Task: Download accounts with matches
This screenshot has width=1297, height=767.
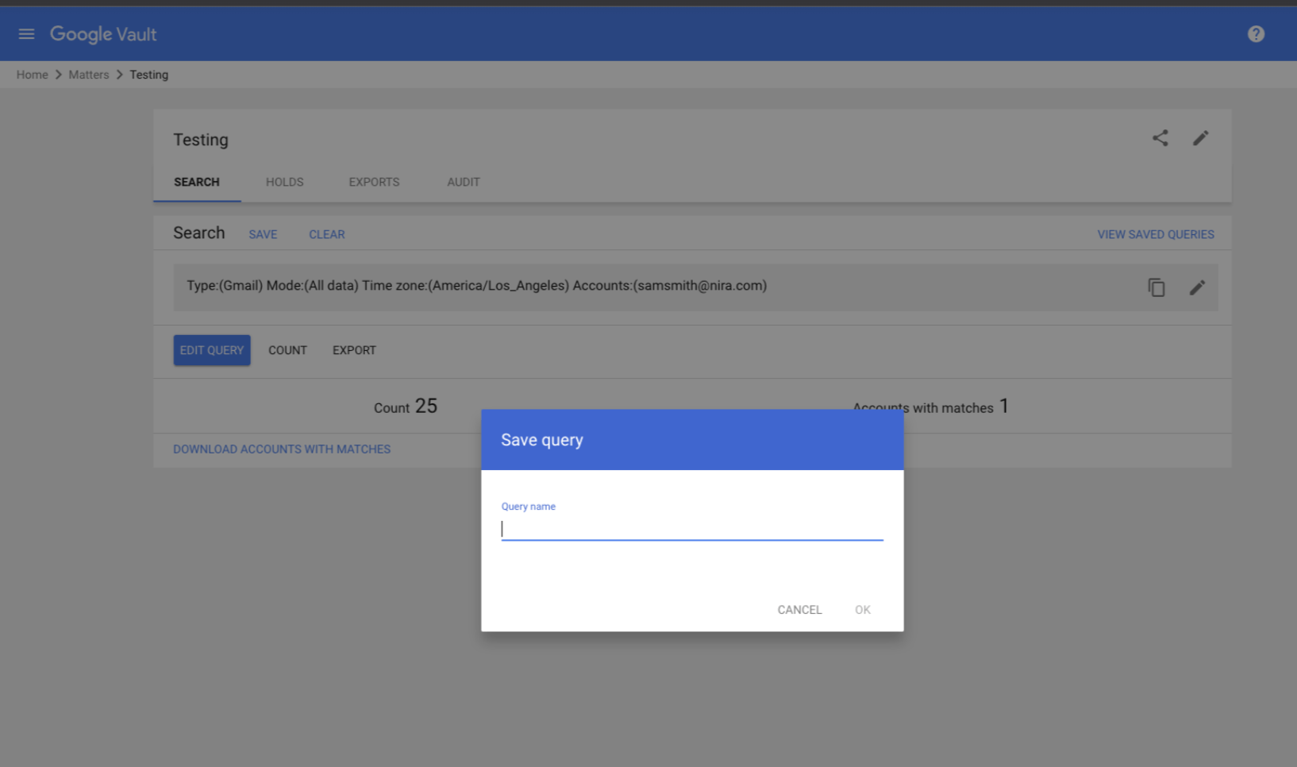Action: click(282, 449)
